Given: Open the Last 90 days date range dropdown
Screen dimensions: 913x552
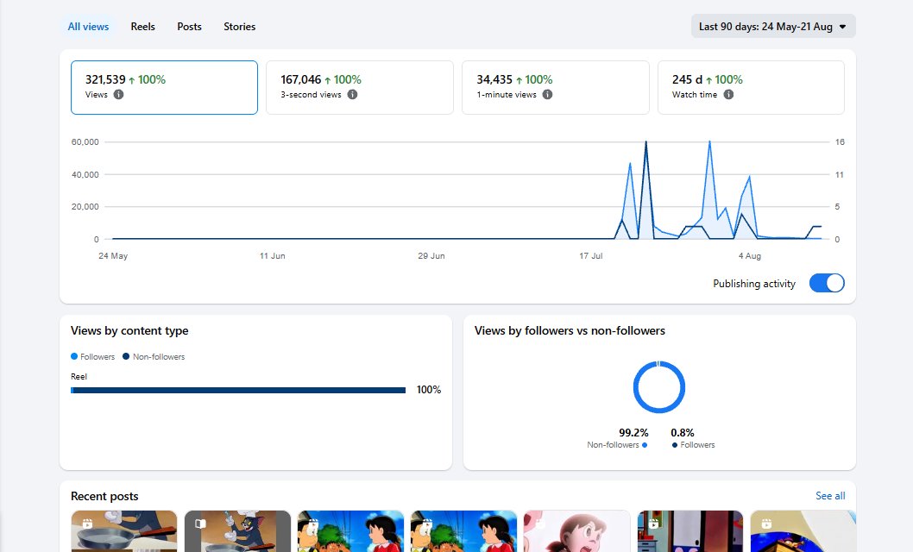Looking at the screenshot, I should pyautogui.click(x=773, y=26).
